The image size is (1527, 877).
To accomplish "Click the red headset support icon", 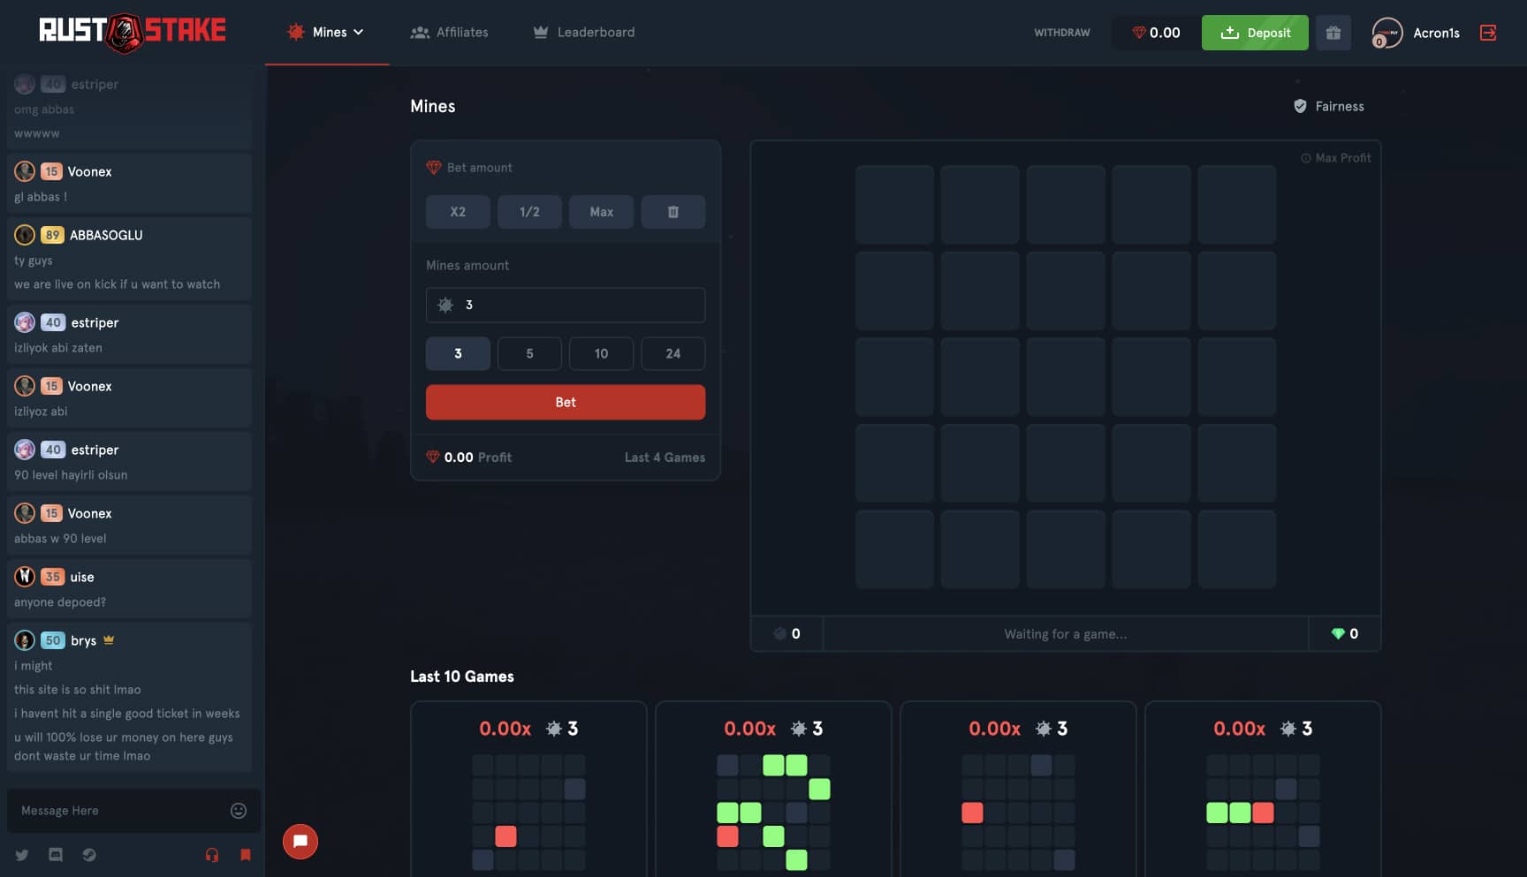I will (212, 855).
